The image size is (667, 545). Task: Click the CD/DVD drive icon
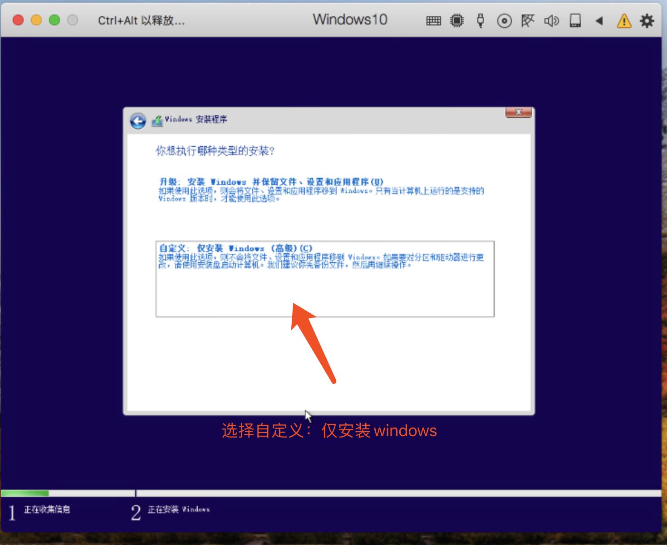point(504,20)
